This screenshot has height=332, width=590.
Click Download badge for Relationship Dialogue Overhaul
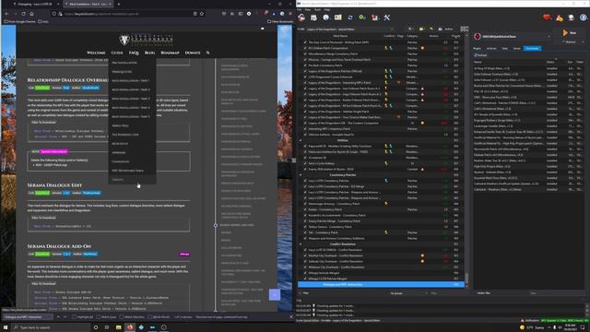click(x=42, y=88)
